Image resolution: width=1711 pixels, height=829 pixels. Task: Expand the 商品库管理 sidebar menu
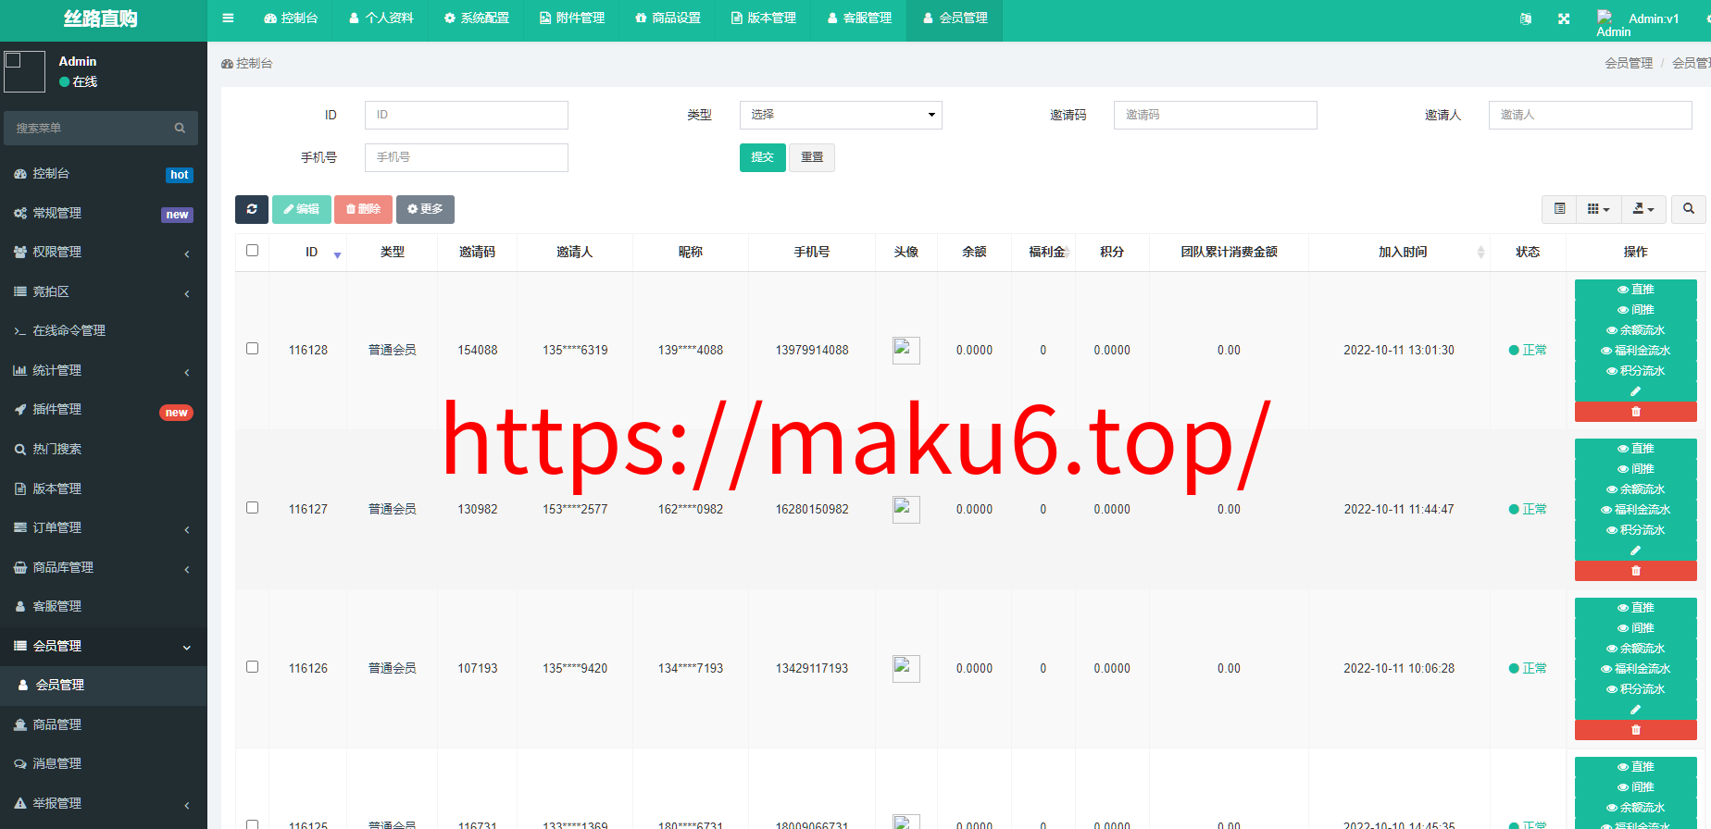[104, 567]
